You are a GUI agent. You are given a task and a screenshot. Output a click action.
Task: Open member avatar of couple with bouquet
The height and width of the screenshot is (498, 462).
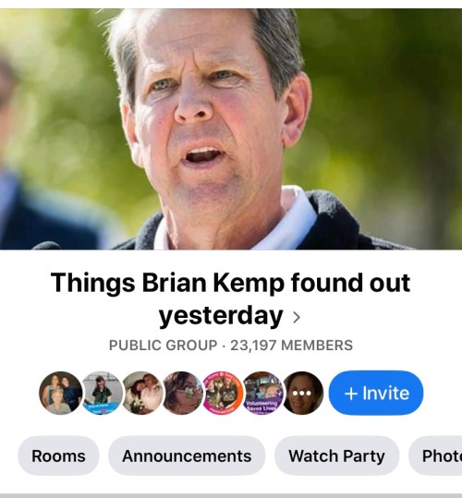142,393
